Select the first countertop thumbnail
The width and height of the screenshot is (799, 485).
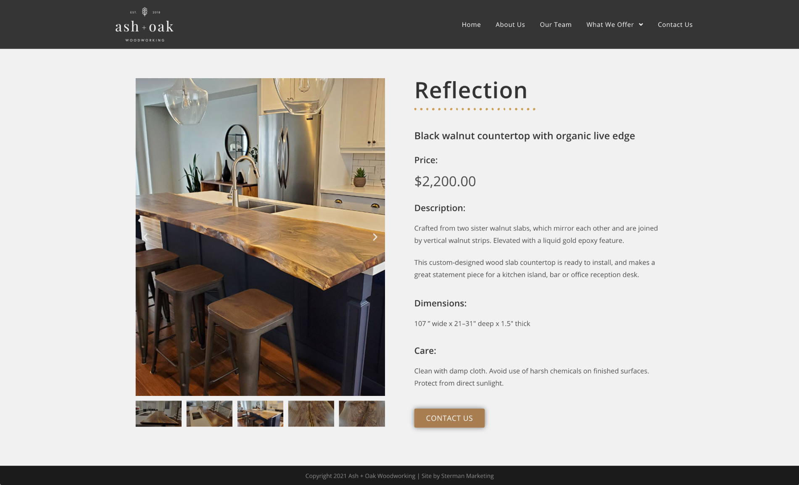click(x=158, y=414)
